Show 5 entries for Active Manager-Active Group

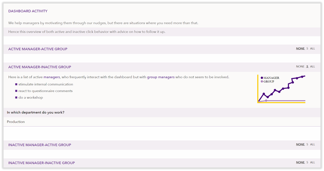(307, 49)
